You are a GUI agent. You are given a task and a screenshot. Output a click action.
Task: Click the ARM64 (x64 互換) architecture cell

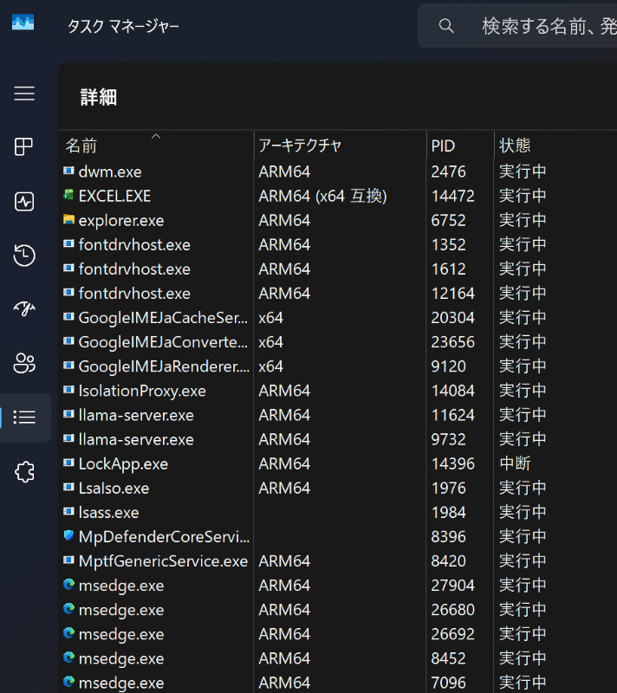(322, 196)
